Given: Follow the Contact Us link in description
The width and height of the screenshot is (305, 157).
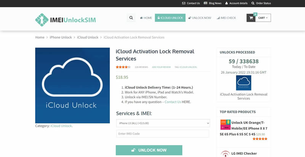Looking at the screenshot, I should pyautogui.click(x=173, y=102).
